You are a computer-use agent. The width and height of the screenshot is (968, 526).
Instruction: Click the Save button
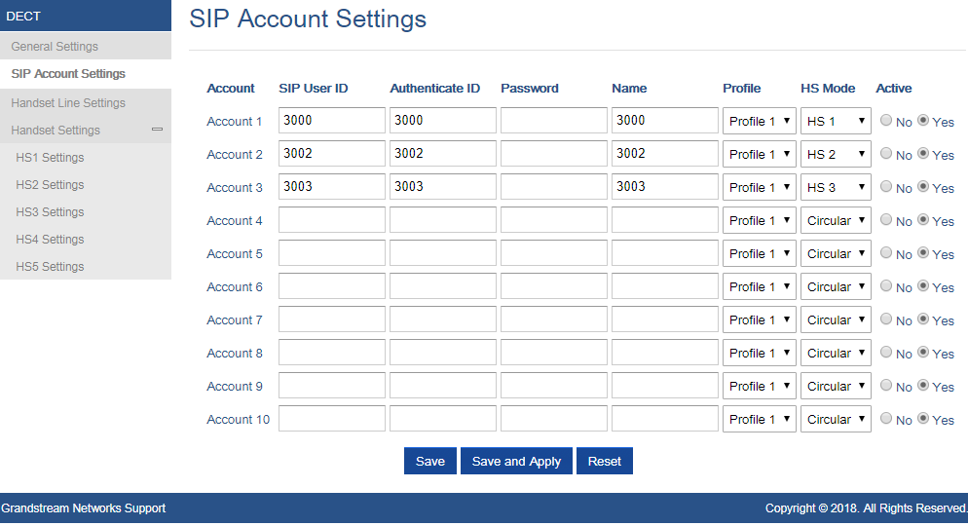pyautogui.click(x=430, y=461)
